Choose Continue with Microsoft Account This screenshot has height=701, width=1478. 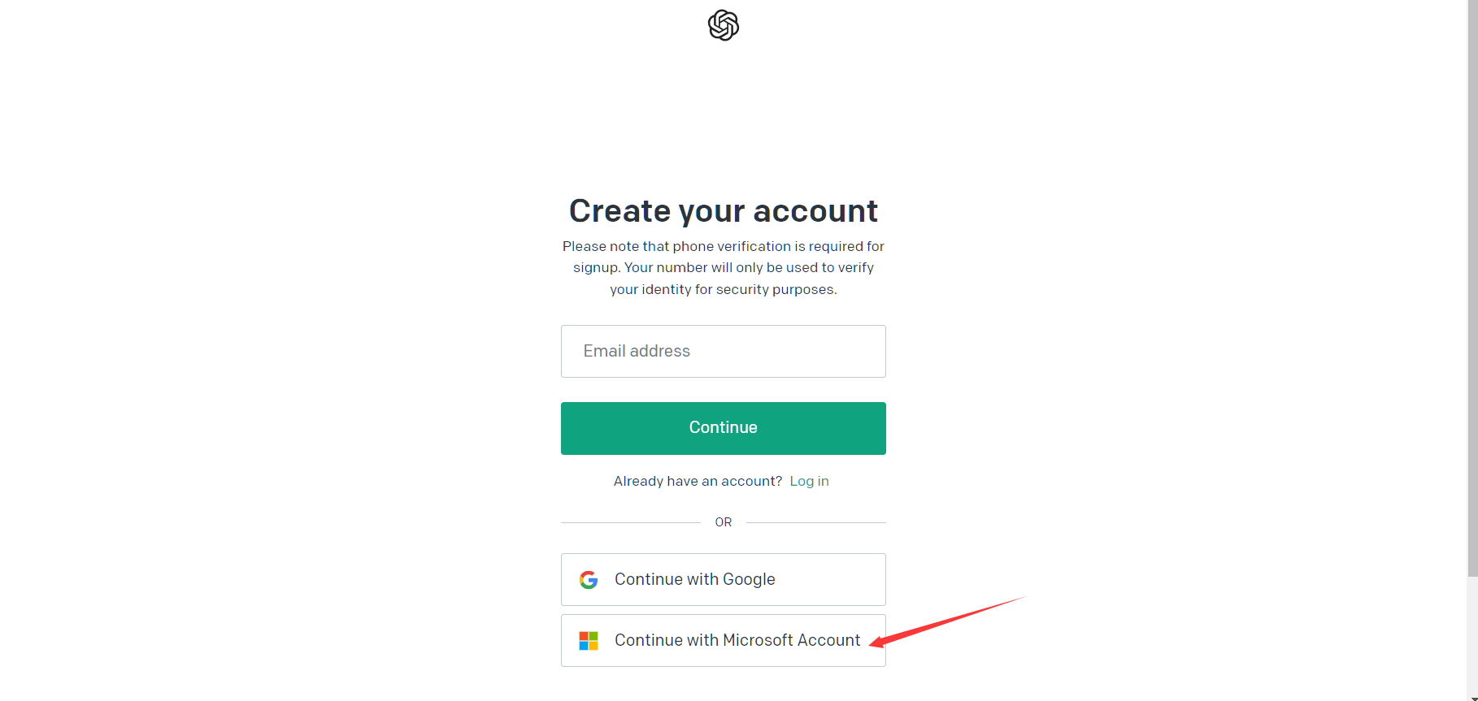coord(723,641)
